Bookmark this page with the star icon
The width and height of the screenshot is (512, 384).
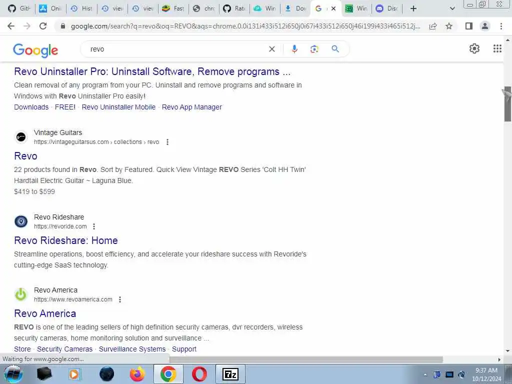click(449, 26)
